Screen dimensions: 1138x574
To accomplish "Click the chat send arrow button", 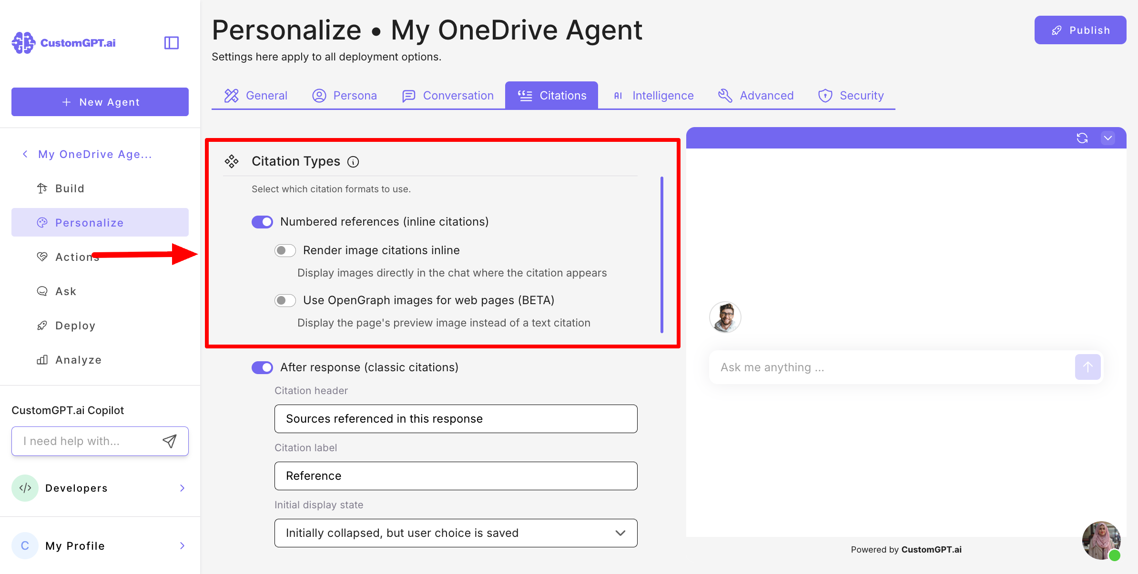I will [x=1087, y=367].
